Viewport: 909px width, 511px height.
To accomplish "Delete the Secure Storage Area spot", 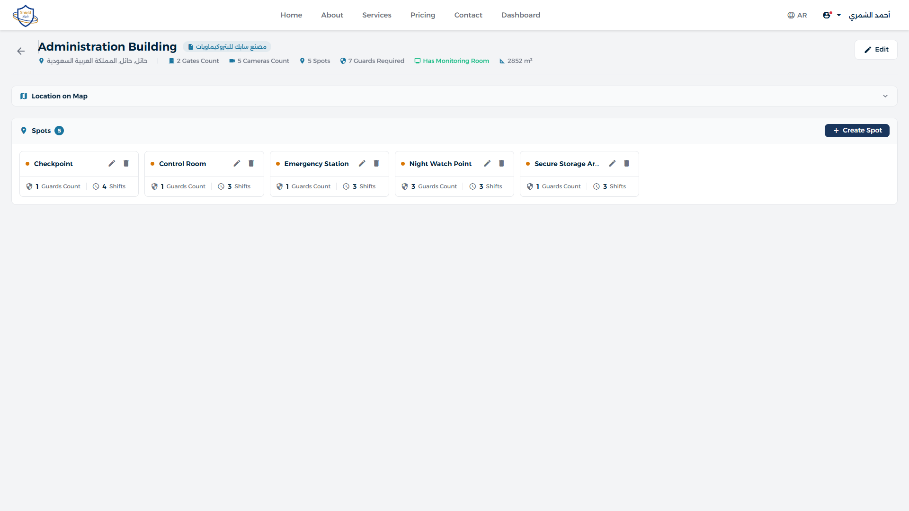I will (626, 163).
